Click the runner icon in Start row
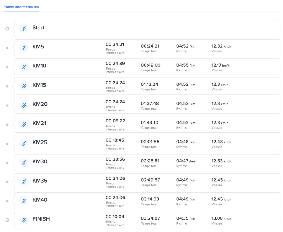The height and width of the screenshot is (232, 283). click(24, 29)
